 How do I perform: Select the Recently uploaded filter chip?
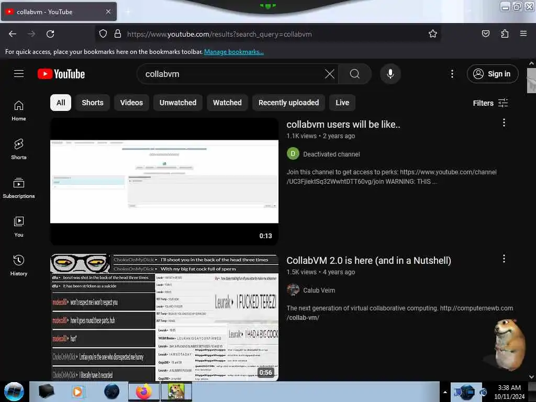[x=288, y=103]
